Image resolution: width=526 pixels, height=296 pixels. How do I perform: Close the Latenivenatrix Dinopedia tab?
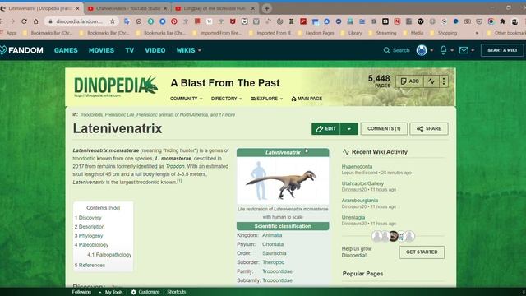[77, 8]
